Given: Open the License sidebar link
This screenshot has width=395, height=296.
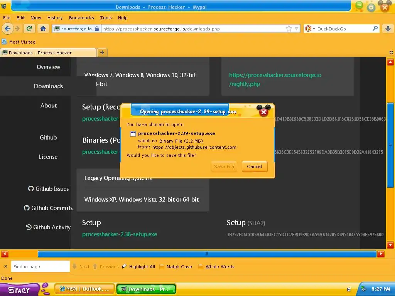Looking at the screenshot, I should pyautogui.click(x=48, y=157).
